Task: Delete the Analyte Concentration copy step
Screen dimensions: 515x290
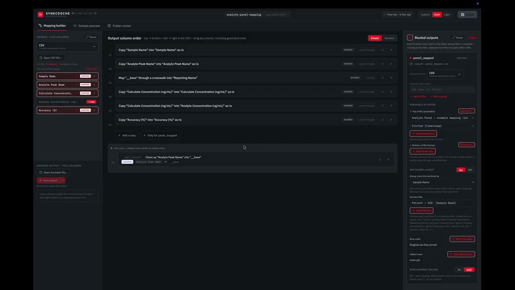Action: 391,106
